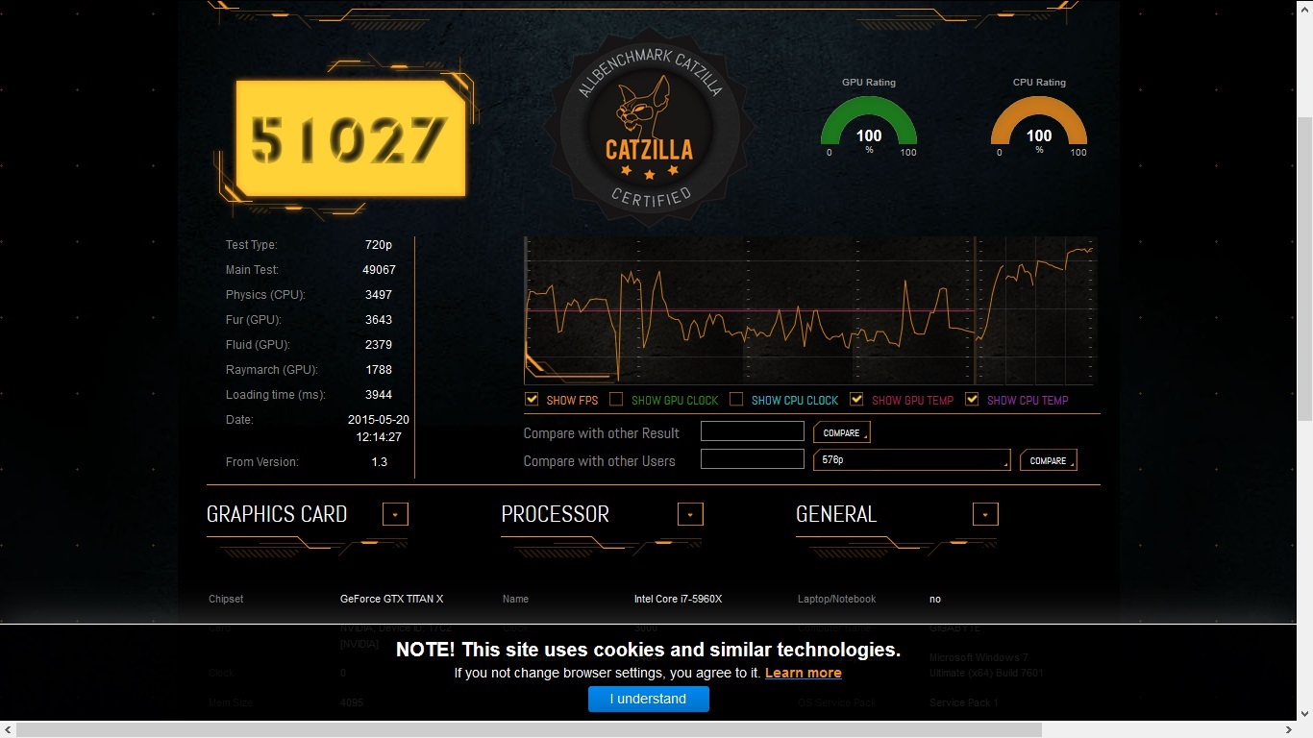Click COMPARE next to the 576p dropdown
Screen dimensions: 1313x738
coord(1049,460)
